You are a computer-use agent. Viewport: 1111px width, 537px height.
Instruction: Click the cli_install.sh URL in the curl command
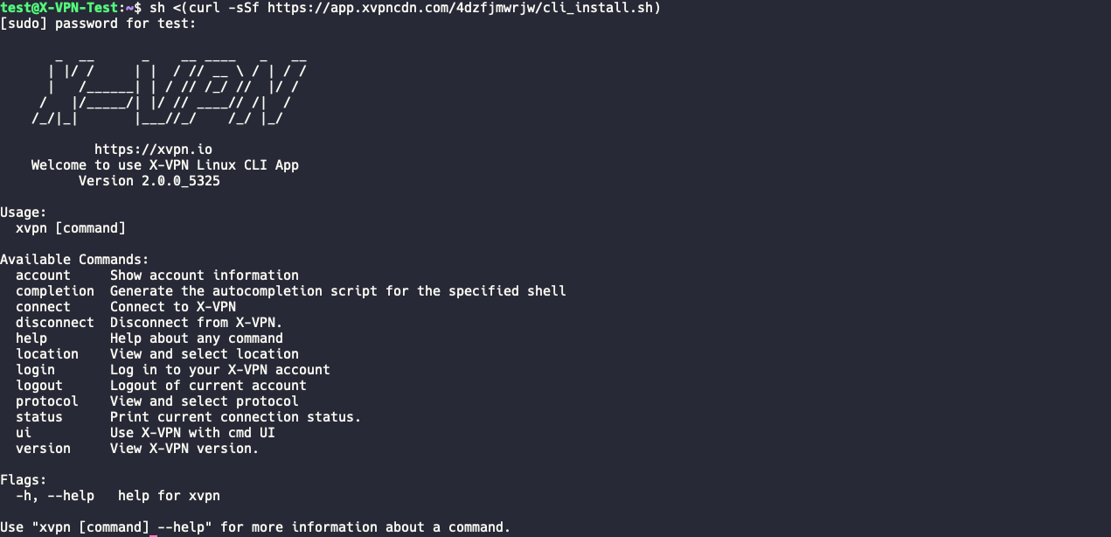463,8
